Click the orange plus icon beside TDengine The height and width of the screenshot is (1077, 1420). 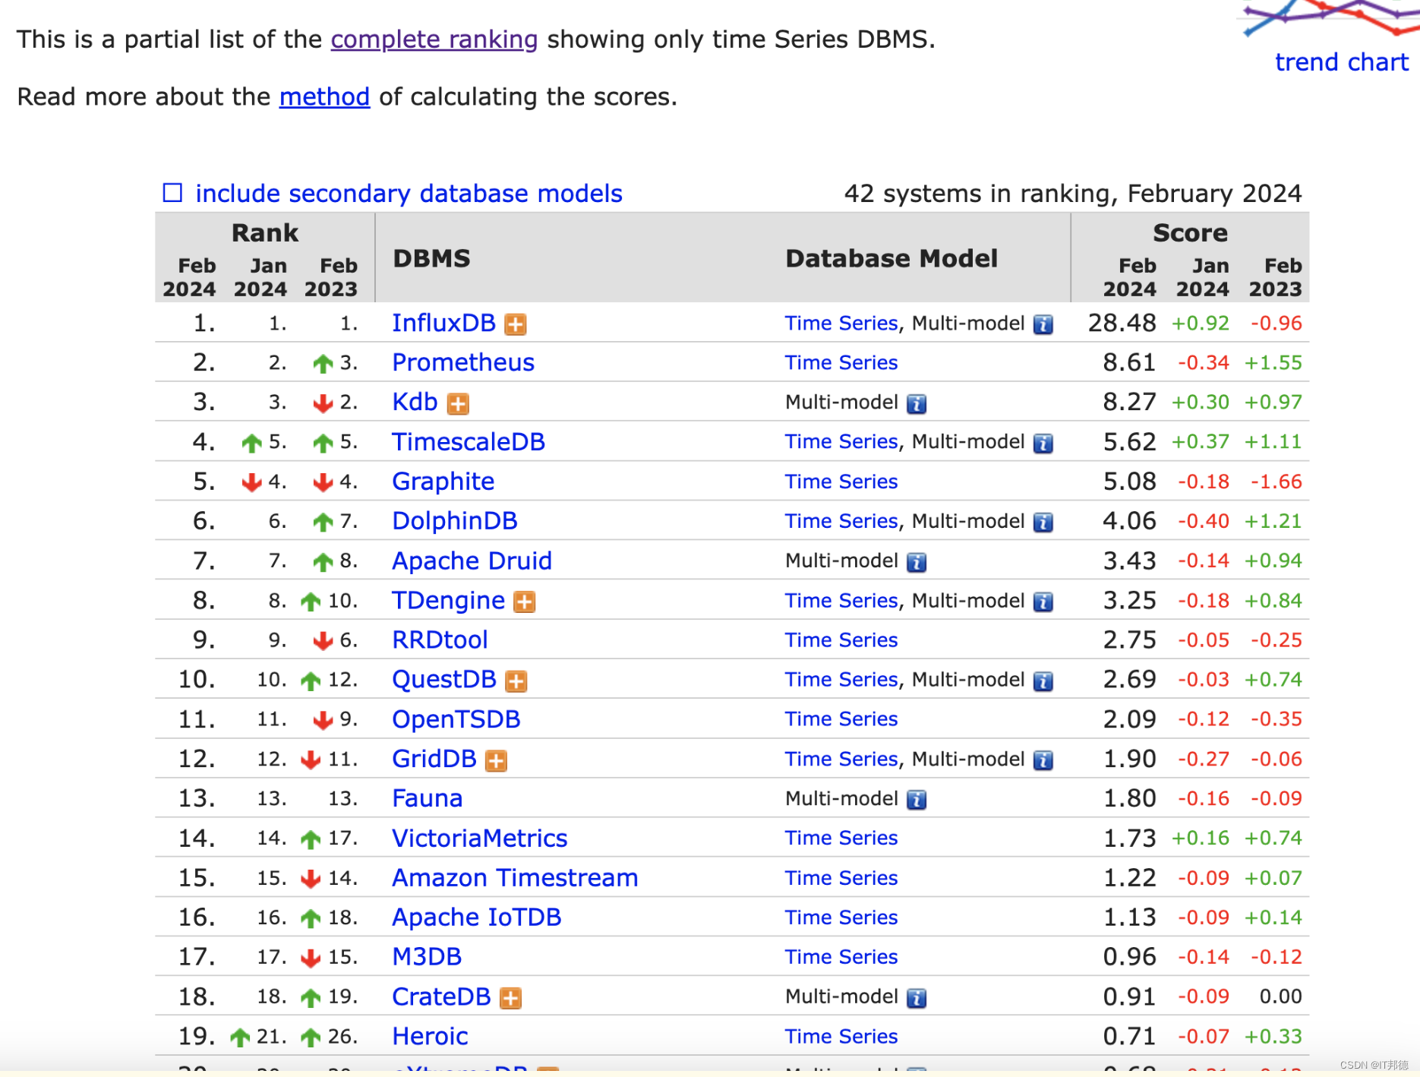point(525,602)
